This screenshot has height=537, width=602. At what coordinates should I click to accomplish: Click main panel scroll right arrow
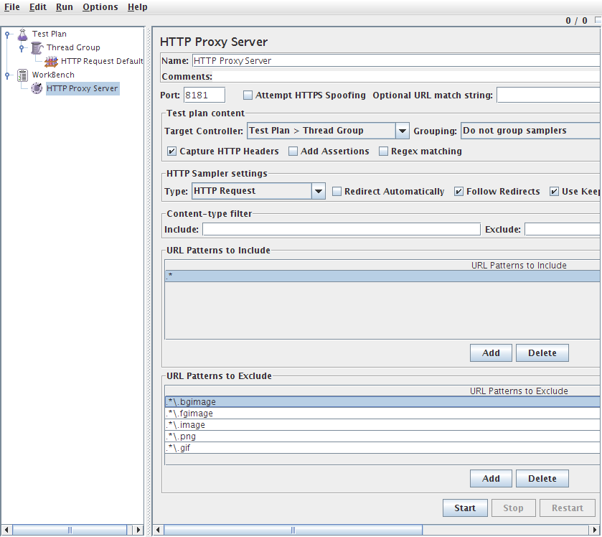click(x=594, y=530)
